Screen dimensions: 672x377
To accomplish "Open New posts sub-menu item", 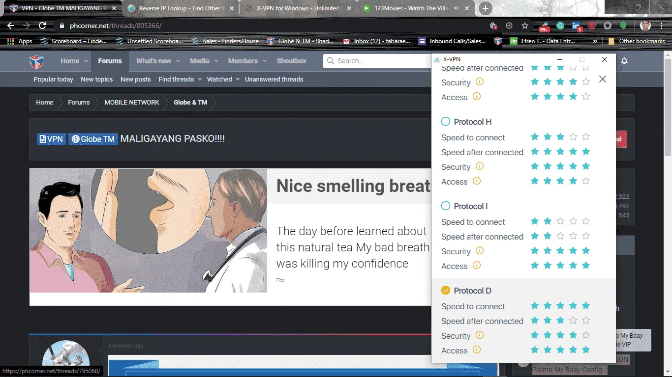I will 136,79.
